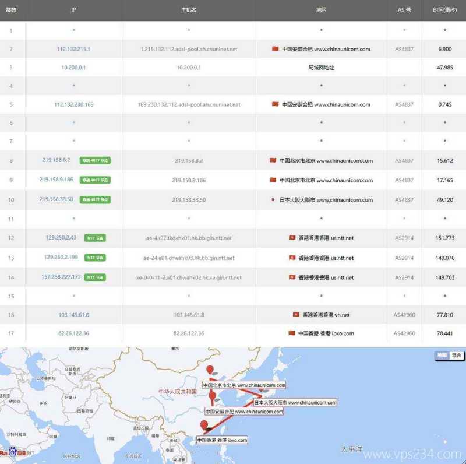Switch the map to 地图 standard view
This screenshot has height=464, width=466.
click(442, 355)
